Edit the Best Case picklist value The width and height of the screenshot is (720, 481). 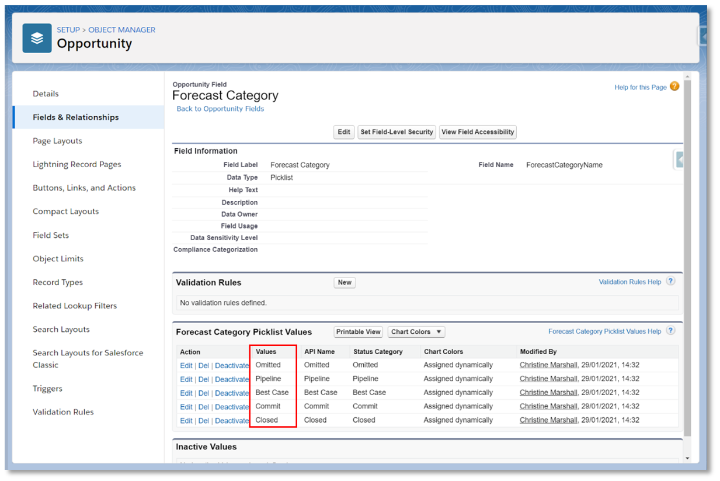[x=186, y=393]
